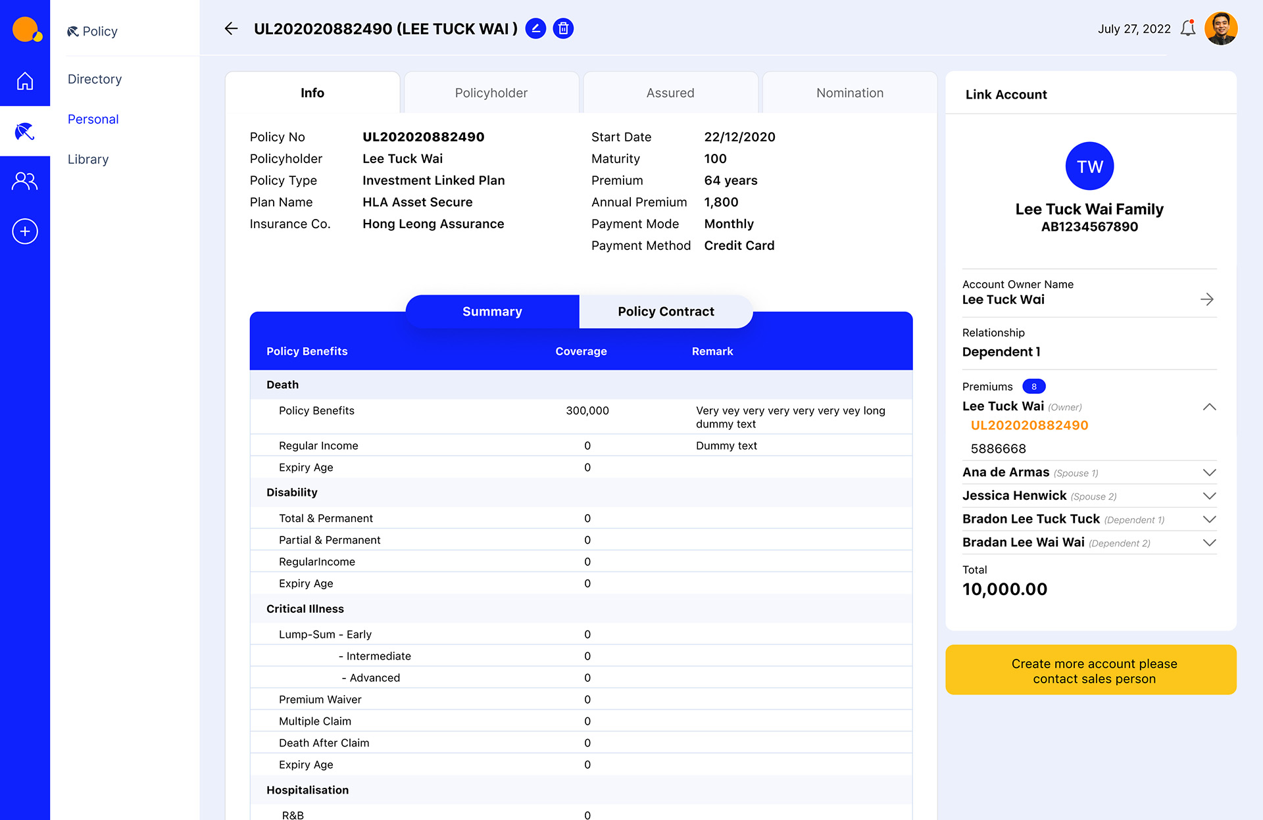Click the plus add icon in sidebar
This screenshot has height=820, width=1263.
[x=25, y=231]
